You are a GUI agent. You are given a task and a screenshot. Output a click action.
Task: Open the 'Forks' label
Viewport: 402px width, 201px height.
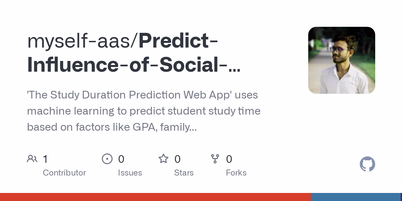[236, 173]
